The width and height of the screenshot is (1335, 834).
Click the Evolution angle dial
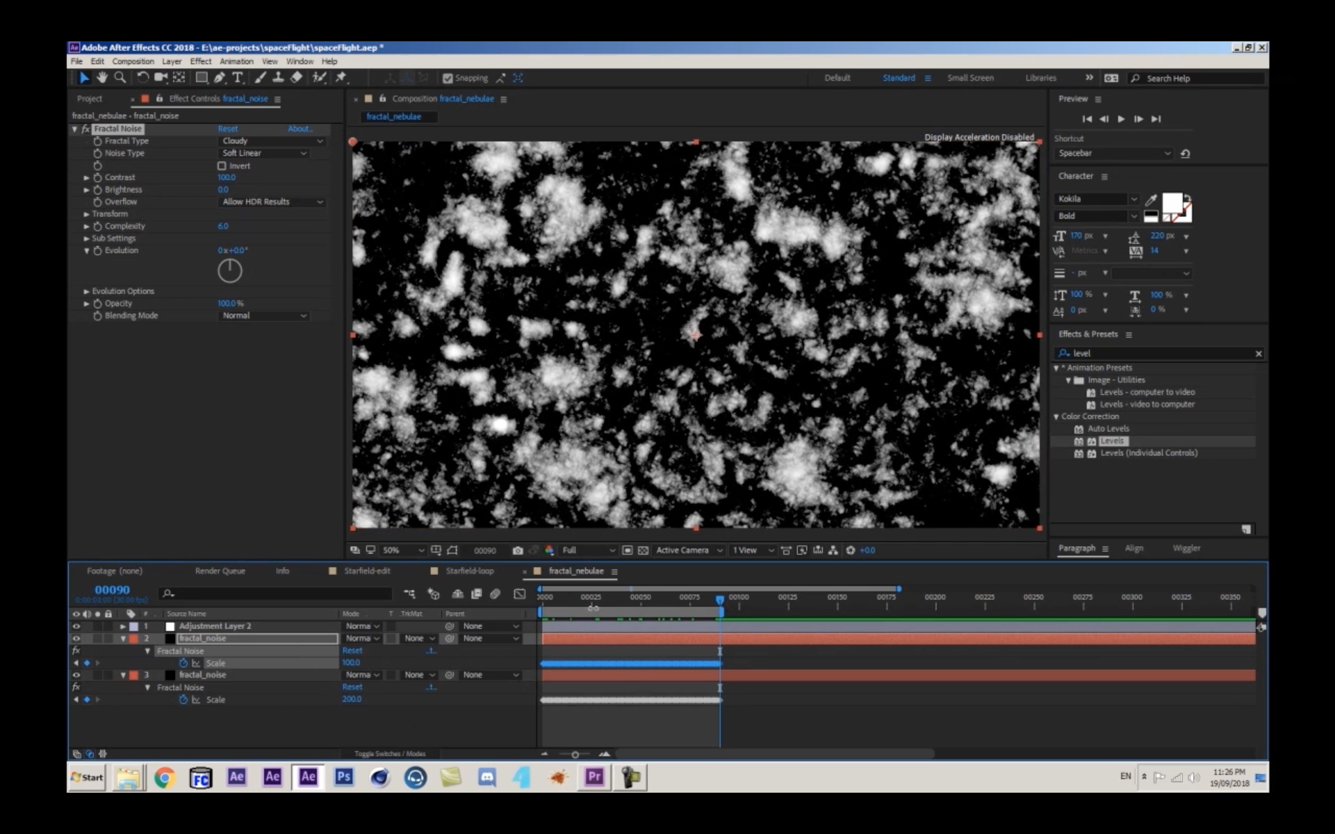230,271
